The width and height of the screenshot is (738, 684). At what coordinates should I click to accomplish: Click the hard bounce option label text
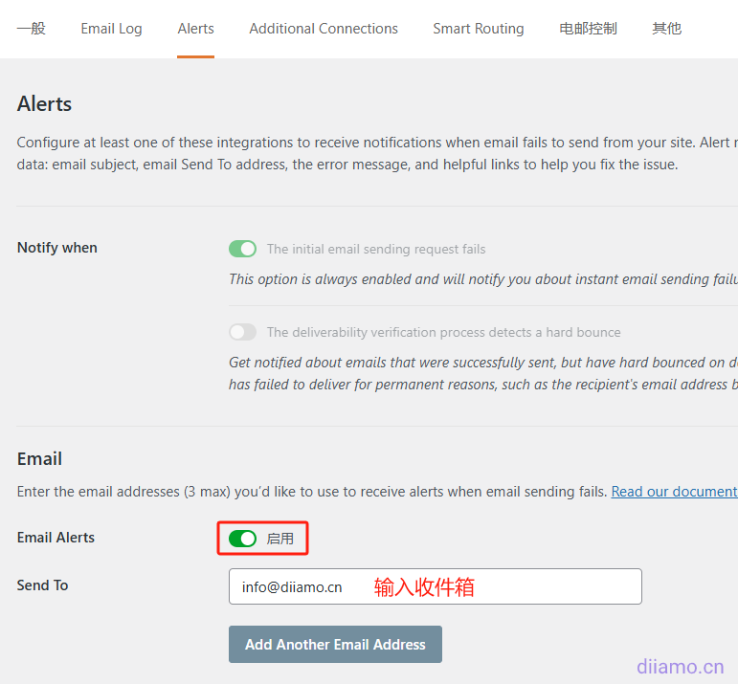tap(443, 332)
